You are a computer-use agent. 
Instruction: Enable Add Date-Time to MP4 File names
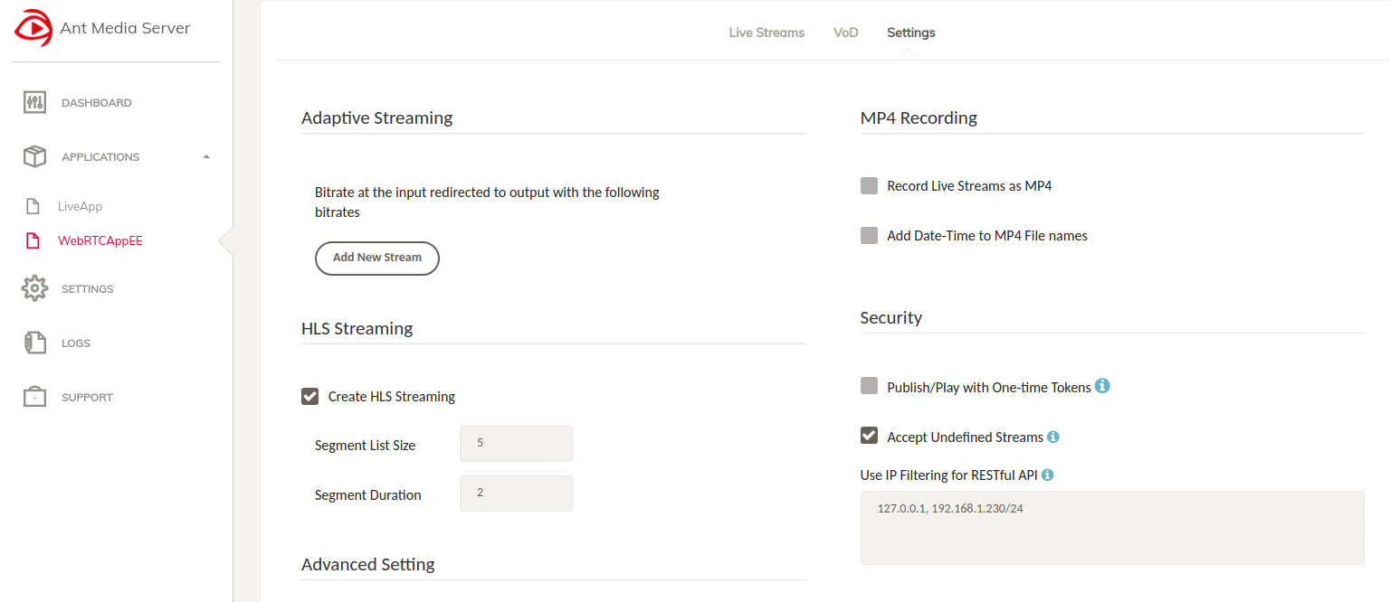(x=870, y=236)
